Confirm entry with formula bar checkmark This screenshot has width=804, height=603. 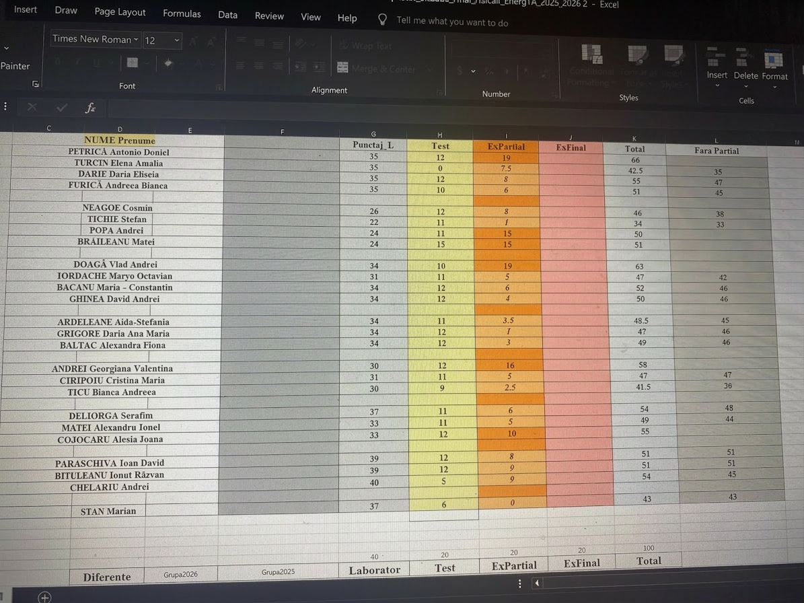coord(61,107)
